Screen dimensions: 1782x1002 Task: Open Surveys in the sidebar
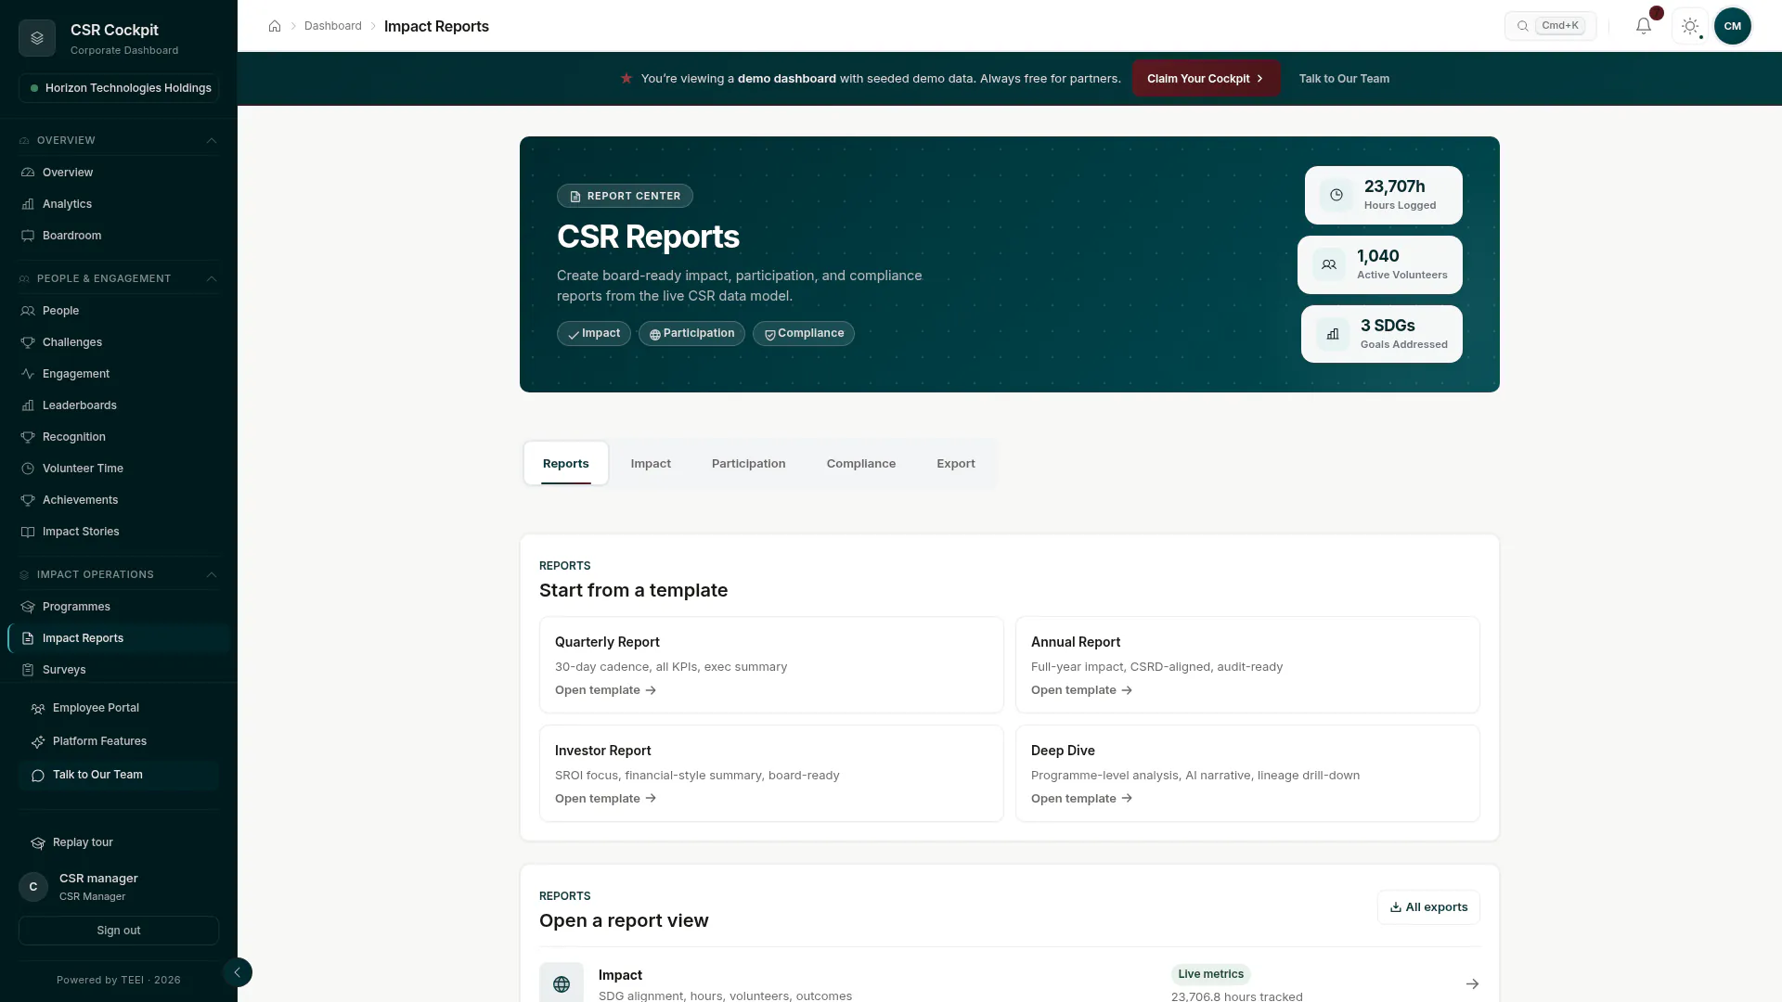(x=119, y=670)
